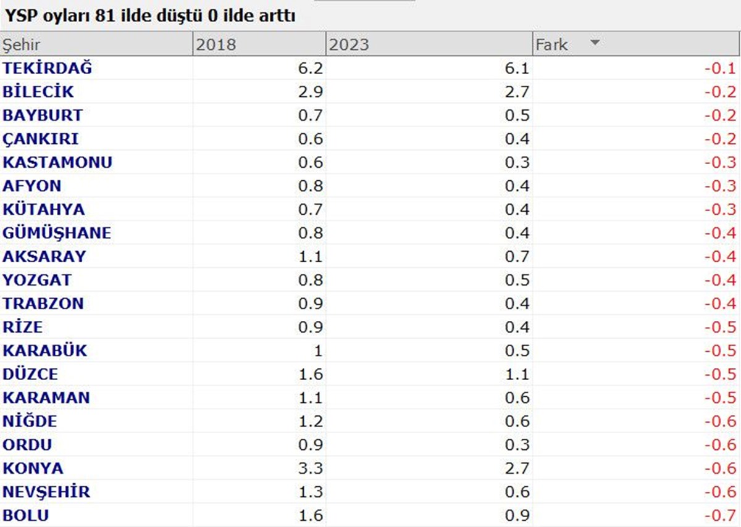
Task: Sort by the 2023 column header
Action: 429,44
